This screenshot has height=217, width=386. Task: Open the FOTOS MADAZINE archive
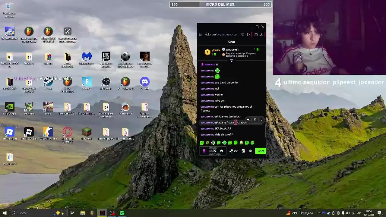[x=67, y=60]
